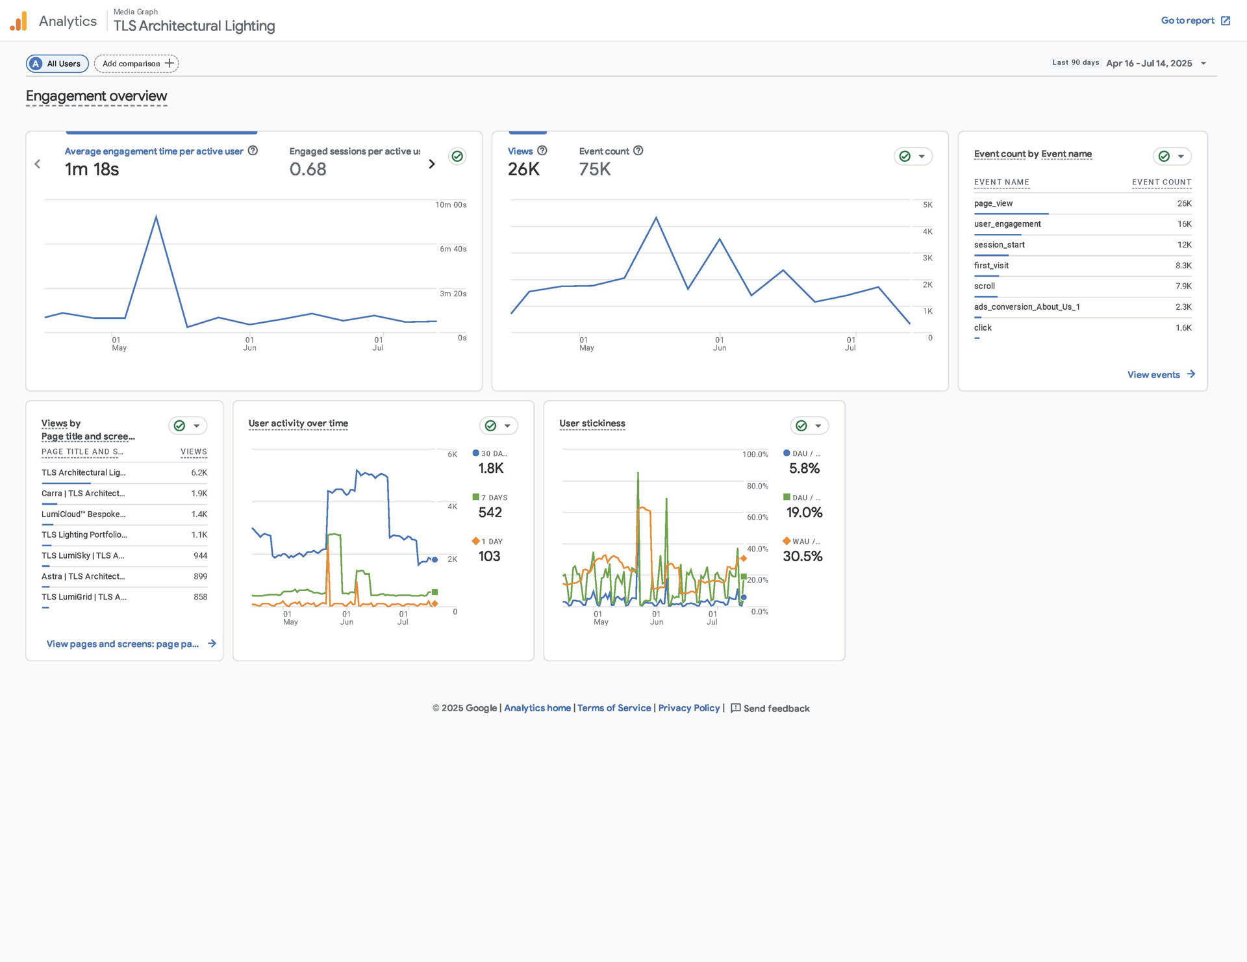Toggle the 7 days series legend

pyautogui.click(x=490, y=498)
